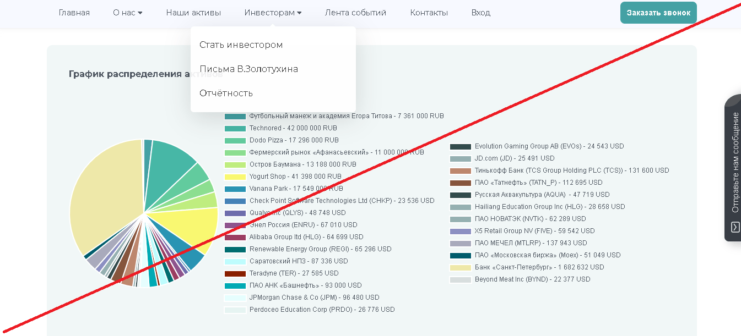Go to Наши активы page
This screenshot has width=741, height=336.
tap(193, 13)
